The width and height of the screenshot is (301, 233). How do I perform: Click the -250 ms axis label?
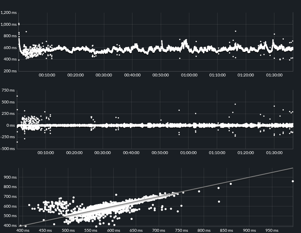7,137
